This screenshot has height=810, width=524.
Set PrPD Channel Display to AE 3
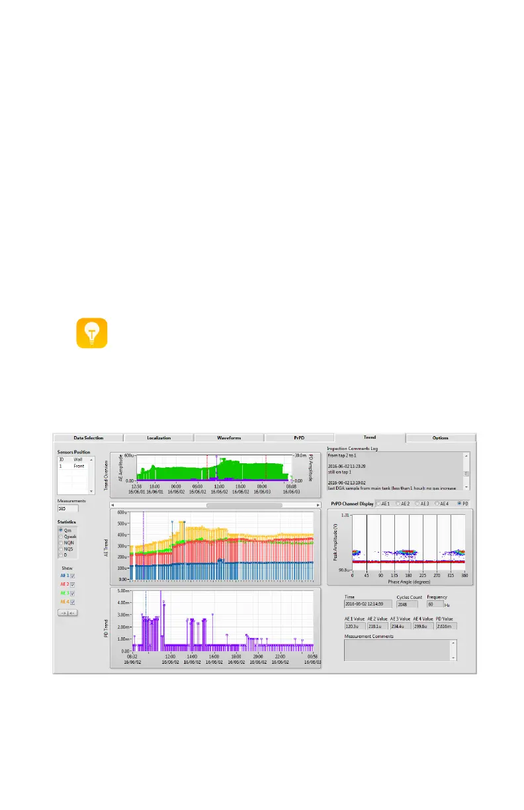coord(417,504)
